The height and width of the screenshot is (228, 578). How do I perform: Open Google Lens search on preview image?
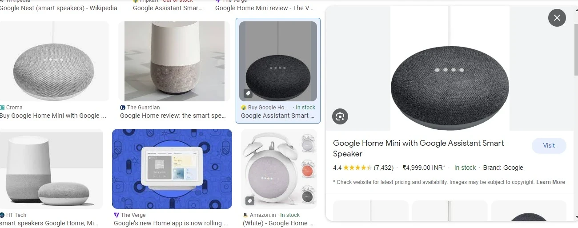340,116
